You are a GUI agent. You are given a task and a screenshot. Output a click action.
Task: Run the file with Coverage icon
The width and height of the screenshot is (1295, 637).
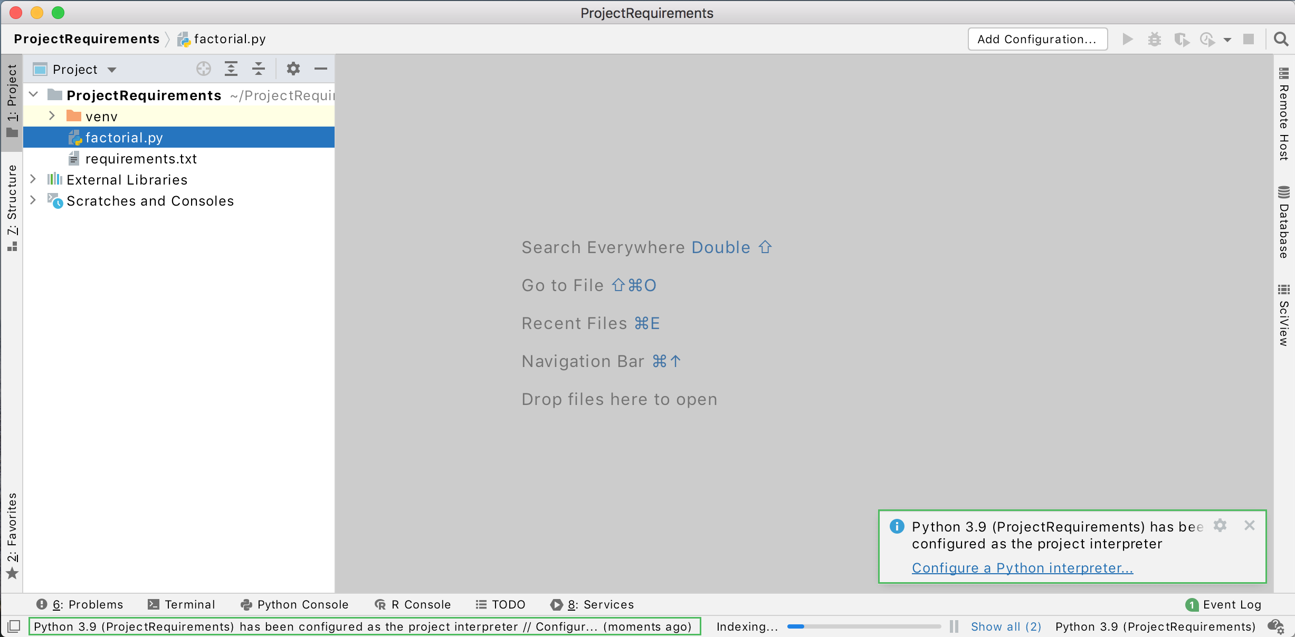[1183, 39]
